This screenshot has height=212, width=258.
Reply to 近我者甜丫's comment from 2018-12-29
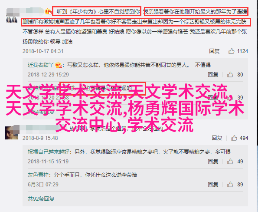tap(213, 75)
